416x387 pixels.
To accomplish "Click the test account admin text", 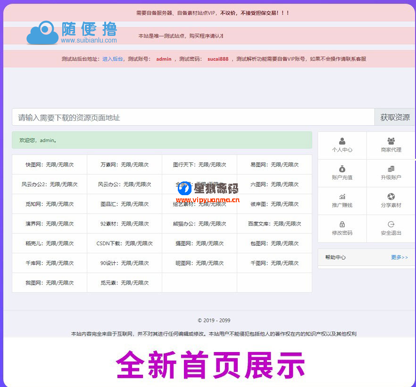I will click(x=164, y=59).
